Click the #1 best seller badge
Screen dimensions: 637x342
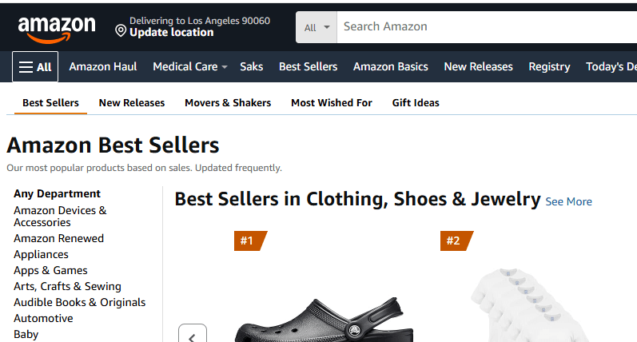click(250, 241)
